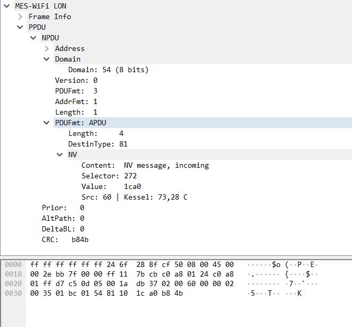The width and height of the screenshot is (352, 327).
Task: Select the DeltaBL: 0 row
Action: point(63,229)
